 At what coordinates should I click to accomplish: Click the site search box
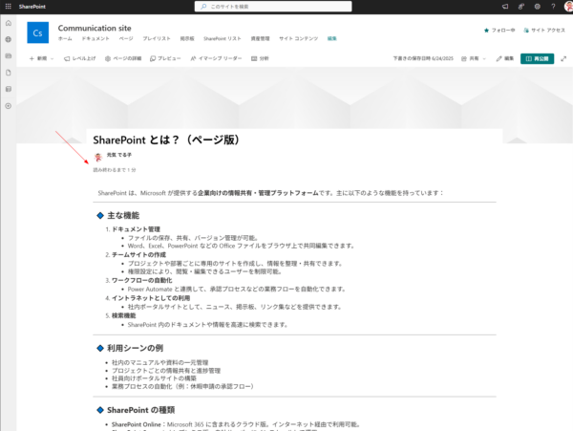(273, 7)
